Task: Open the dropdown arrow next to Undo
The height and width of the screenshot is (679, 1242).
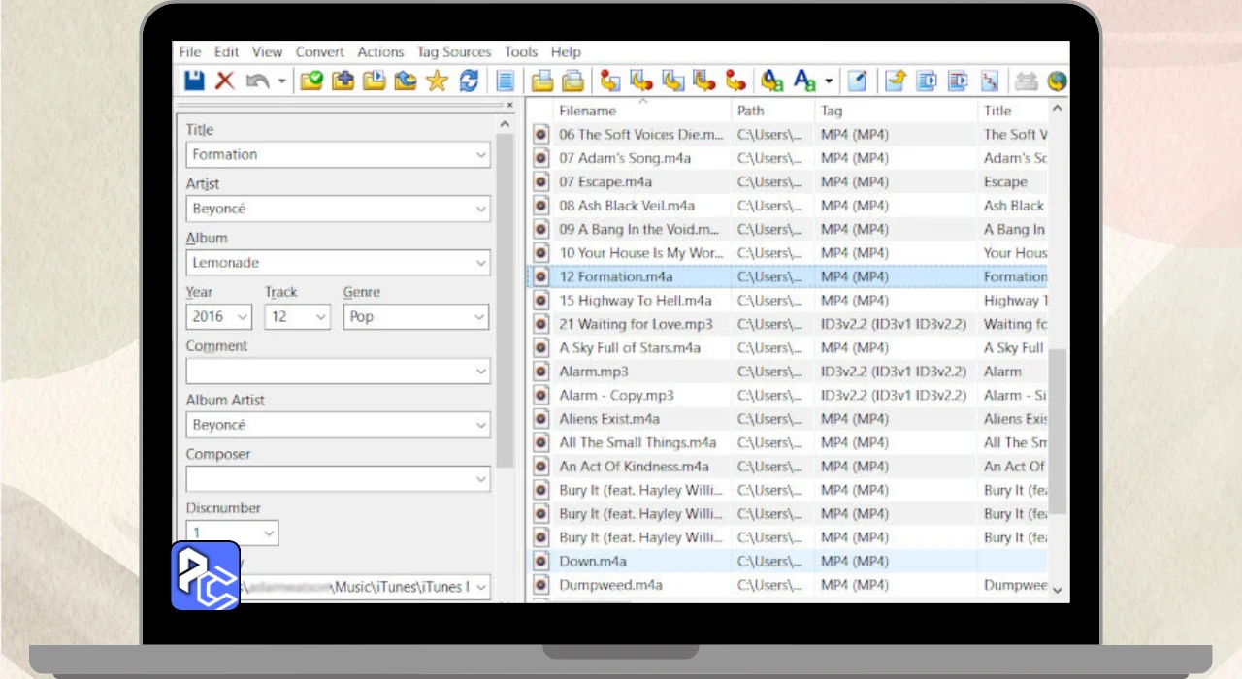Action: (x=282, y=81)
